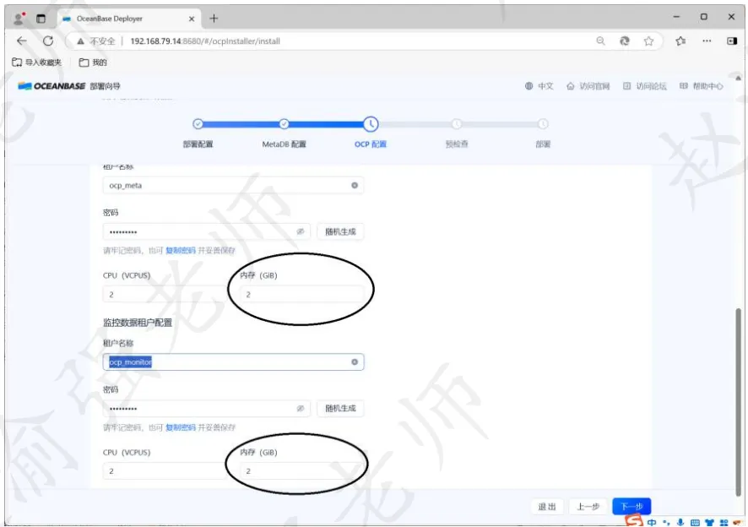Generate random password for monitor tenant

point(340,408)
